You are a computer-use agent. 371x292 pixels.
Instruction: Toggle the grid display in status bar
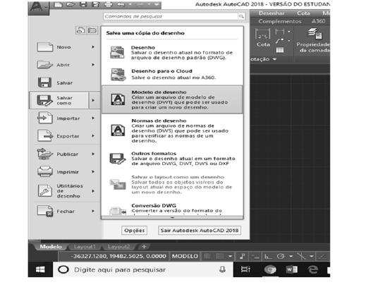pos(207,256)
